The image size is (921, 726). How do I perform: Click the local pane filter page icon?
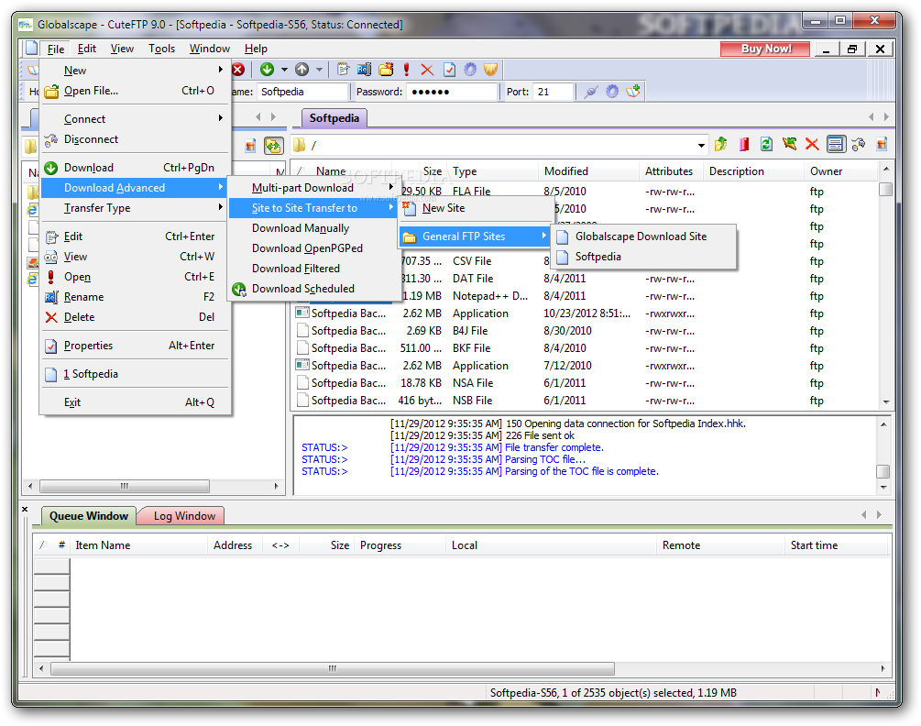pyautogui.click(x=251, y=146)
